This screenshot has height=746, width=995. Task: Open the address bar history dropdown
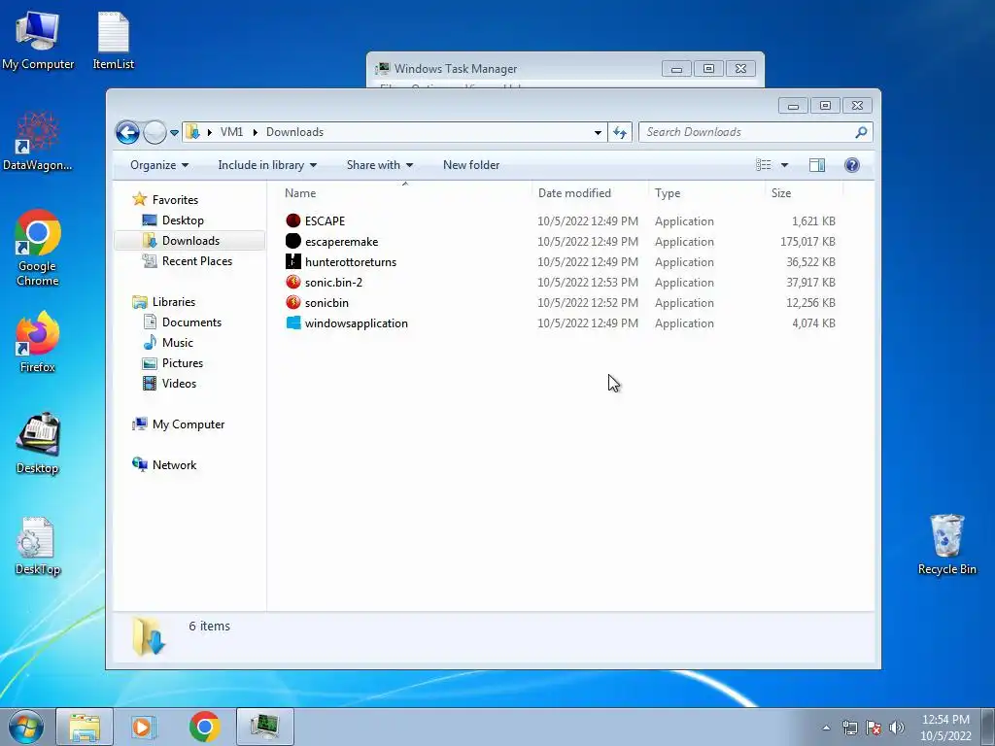click(x=598, y=132)
